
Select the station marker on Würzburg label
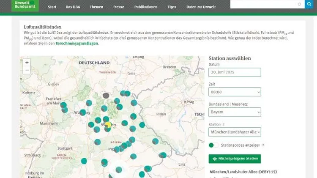[x=83, y=112]
